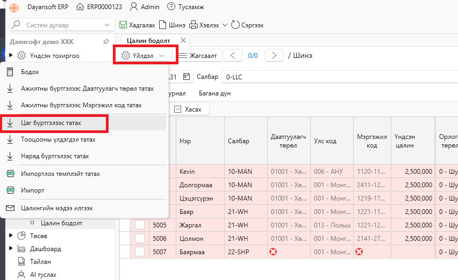Expand the Систем дугаар combo box arrow
458x280 pixels.
pos(107,25)
